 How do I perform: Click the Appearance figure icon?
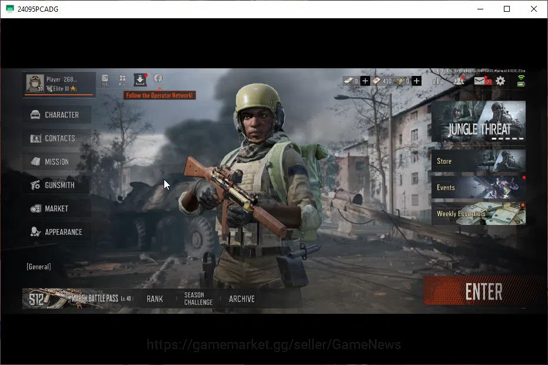pyautogui.click(x=35, y=232)
